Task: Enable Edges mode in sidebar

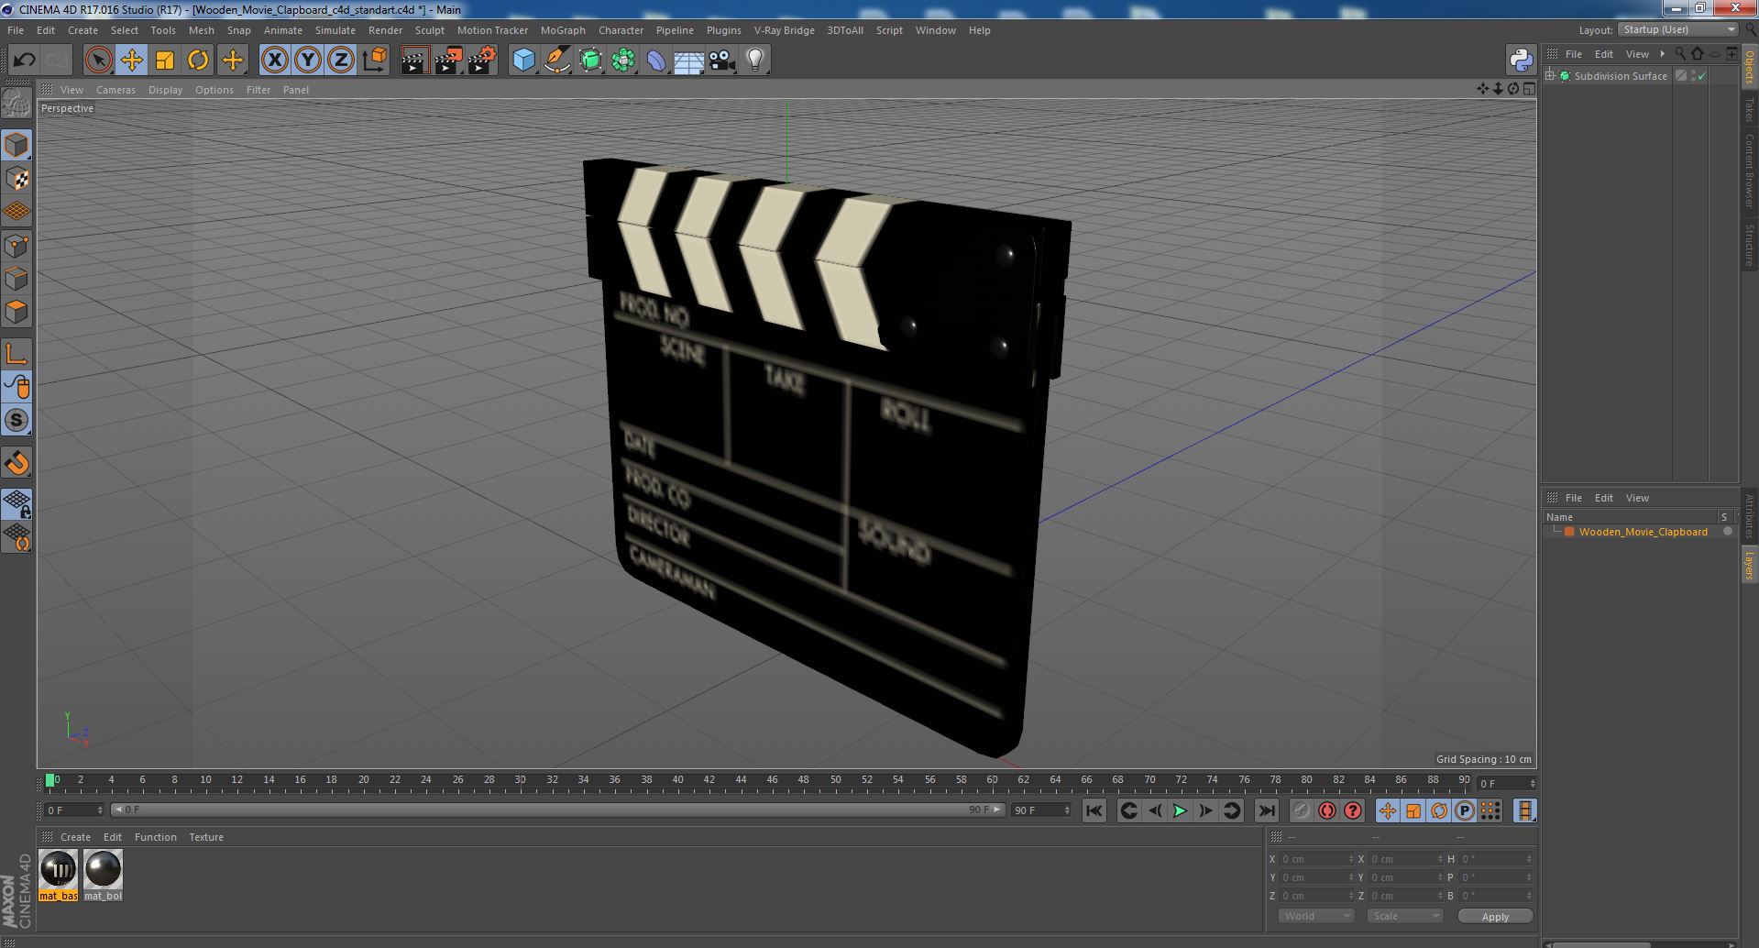Action: pos(16,279)
